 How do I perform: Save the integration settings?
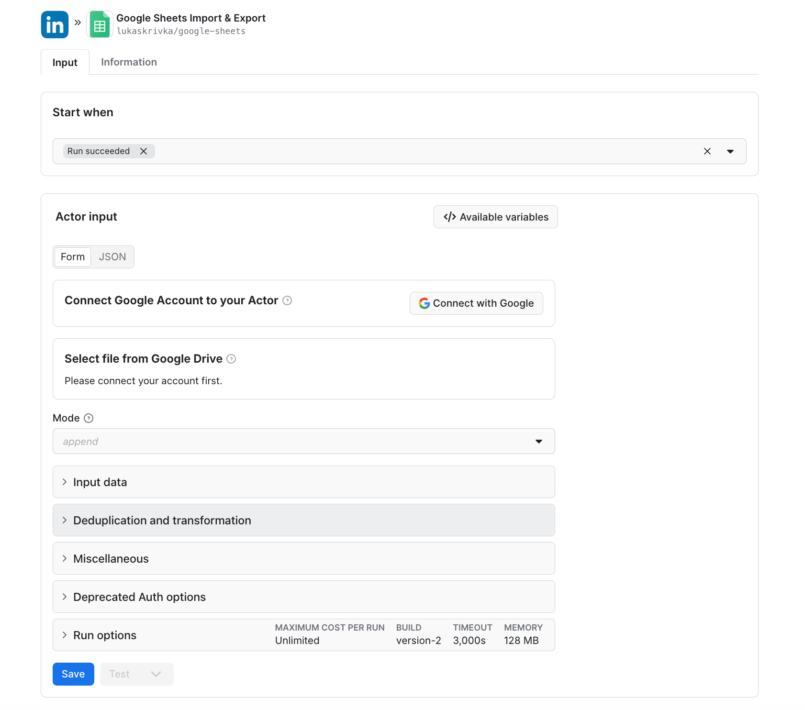tap(73, 674)
